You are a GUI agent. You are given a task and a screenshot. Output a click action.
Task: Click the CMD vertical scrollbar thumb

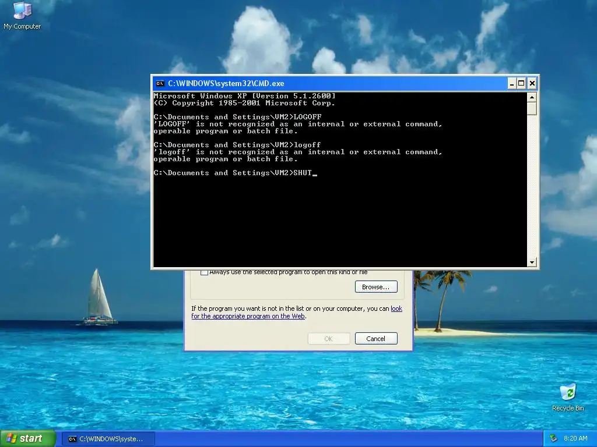click(x=532, y=109)
